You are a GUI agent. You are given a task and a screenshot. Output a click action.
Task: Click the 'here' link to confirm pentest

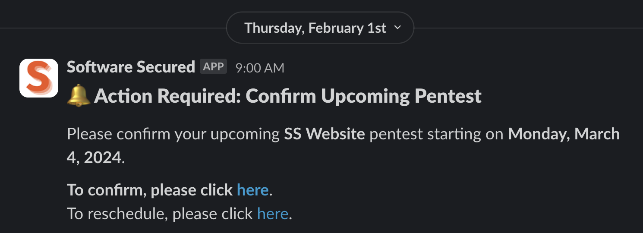(x=253, y=190)
